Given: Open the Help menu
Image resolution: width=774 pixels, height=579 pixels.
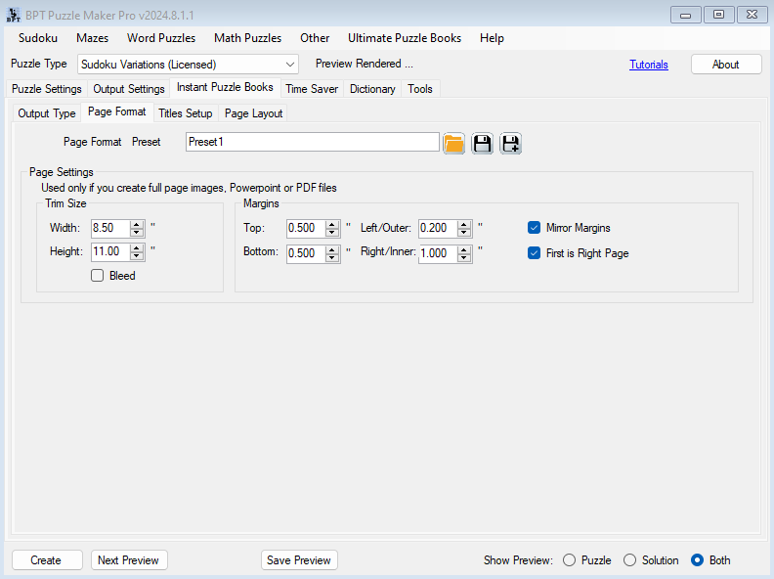Looking at the screenshot, I should click(x=492, y=38).
